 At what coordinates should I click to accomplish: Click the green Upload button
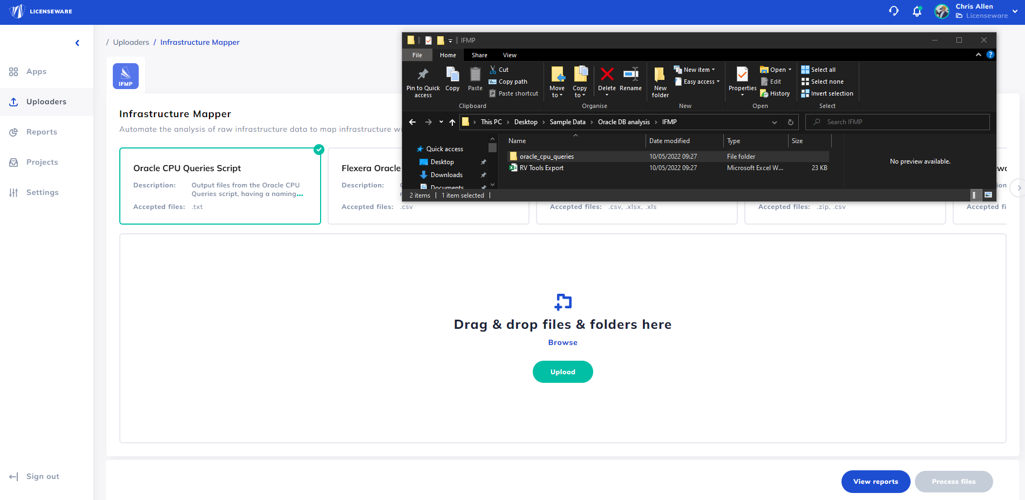pyautogui.click(x=563, y=372)
